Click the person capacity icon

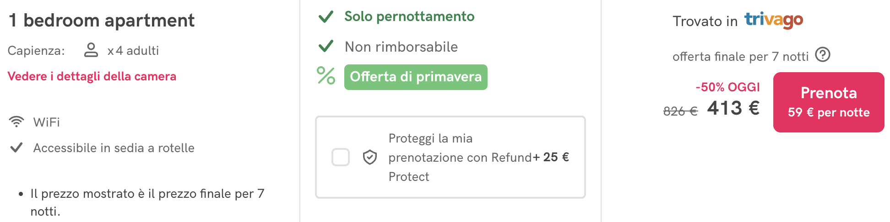(91, 50)
